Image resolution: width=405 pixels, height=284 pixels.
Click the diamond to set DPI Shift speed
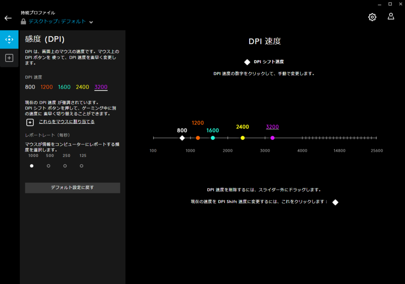(x=335, y=202)
